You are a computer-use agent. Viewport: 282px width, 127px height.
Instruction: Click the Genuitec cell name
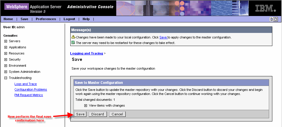click(x=11, y=36)
